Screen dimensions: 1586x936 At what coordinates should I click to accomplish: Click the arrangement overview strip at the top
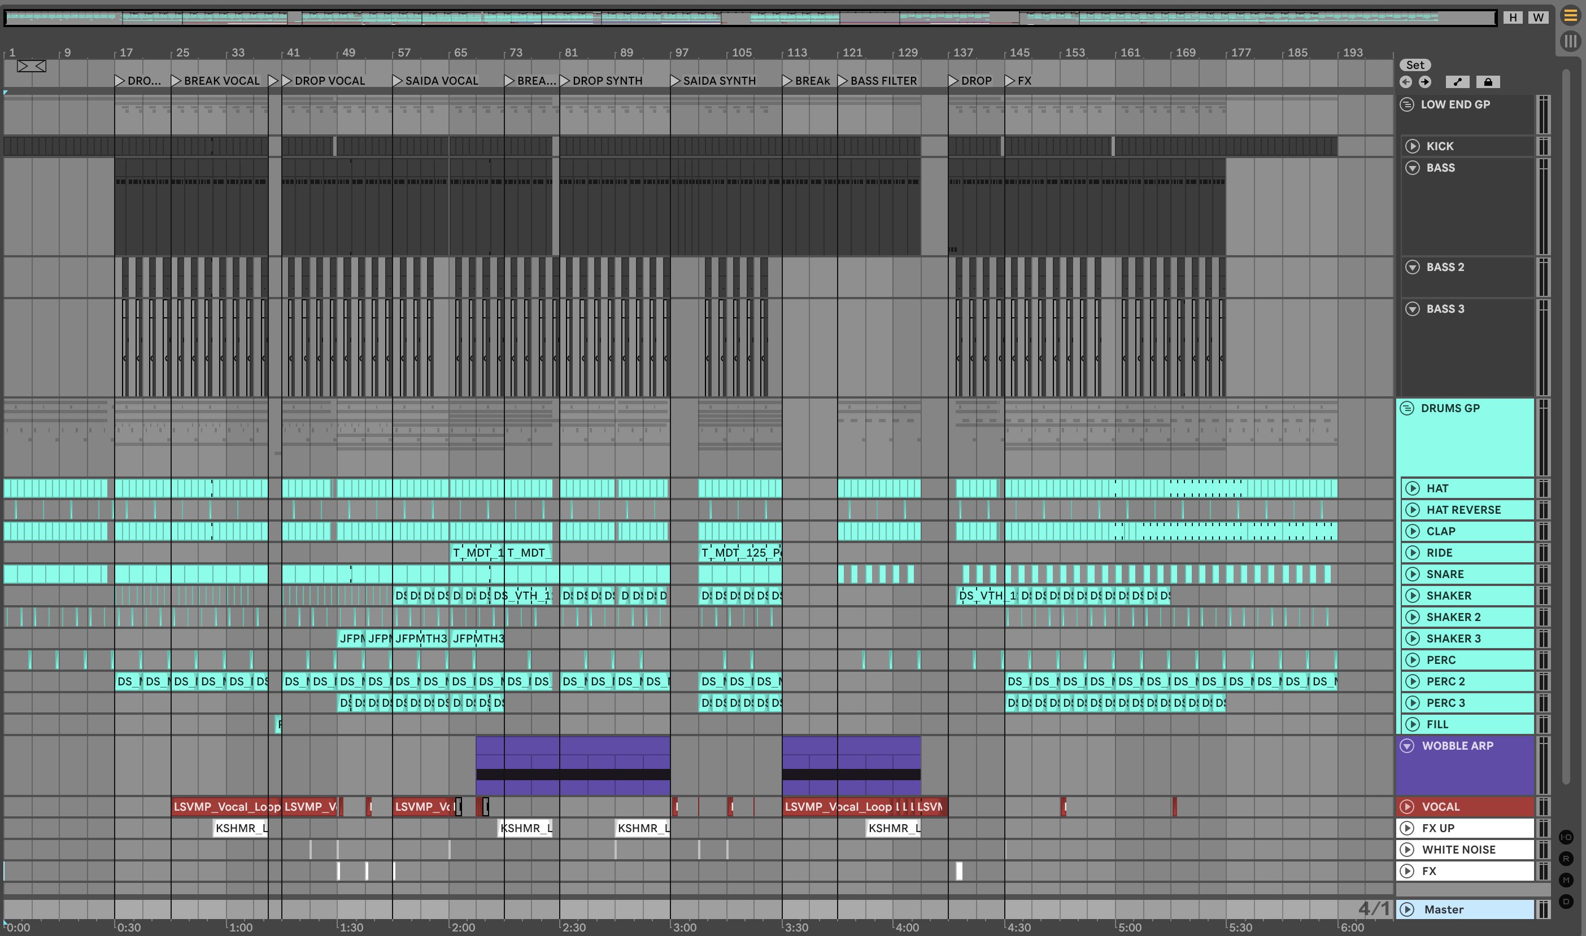click(751, 18)
